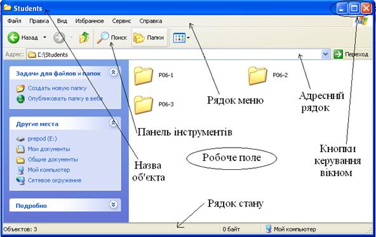This screenshot has height=237, width=376.
Task: Click the P06-1 folder name
Action: coord(166,75)
